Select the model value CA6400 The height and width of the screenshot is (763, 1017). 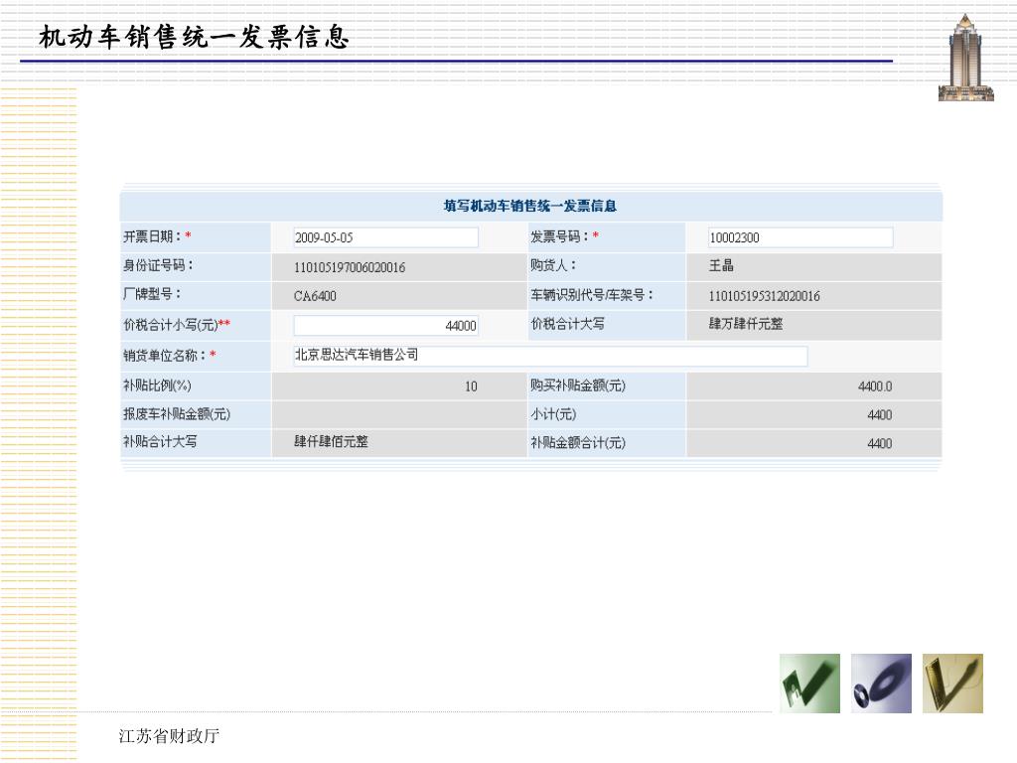(315, 296)
